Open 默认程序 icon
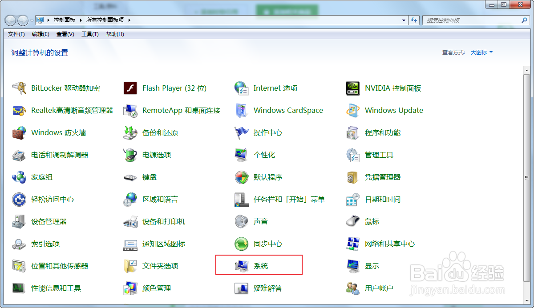534x308 pixels. (x=242, y=177)
